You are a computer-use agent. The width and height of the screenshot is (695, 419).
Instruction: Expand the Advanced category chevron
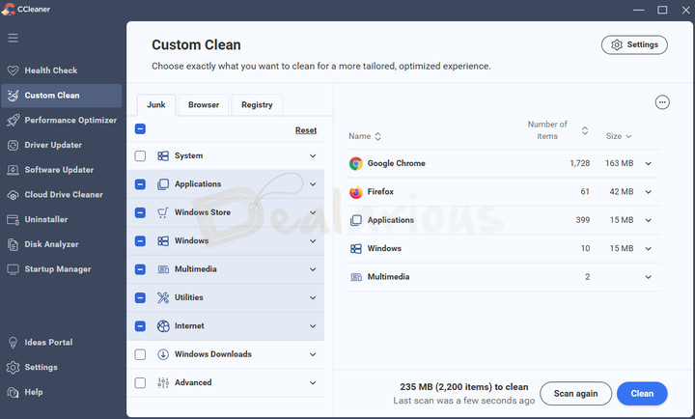tap(313, 383)
